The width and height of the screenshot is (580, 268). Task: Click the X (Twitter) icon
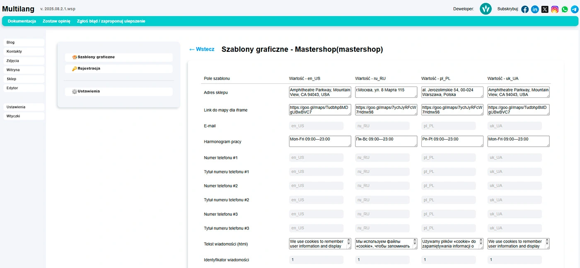545,9
